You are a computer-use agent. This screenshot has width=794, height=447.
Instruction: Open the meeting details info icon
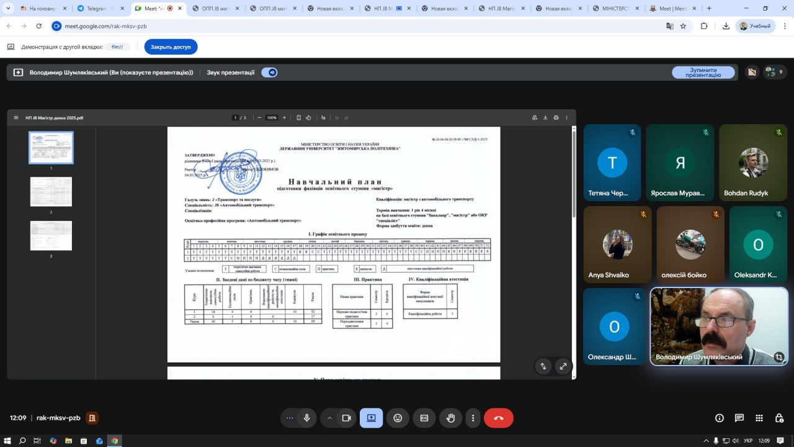tap(720, 418)
